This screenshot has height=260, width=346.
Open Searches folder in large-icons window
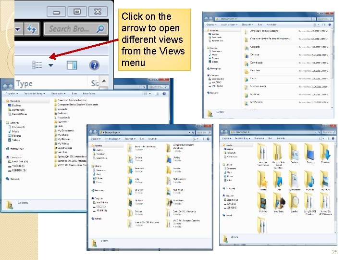pos(294,202)
